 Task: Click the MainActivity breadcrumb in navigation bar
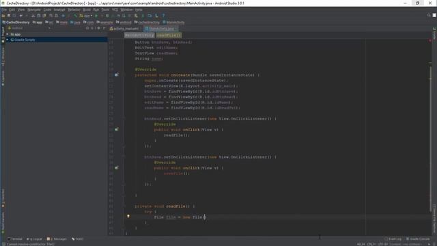coord(173,22)
